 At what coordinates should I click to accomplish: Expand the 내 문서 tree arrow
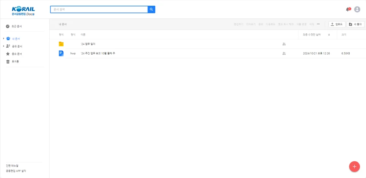[x=4, y=39]
